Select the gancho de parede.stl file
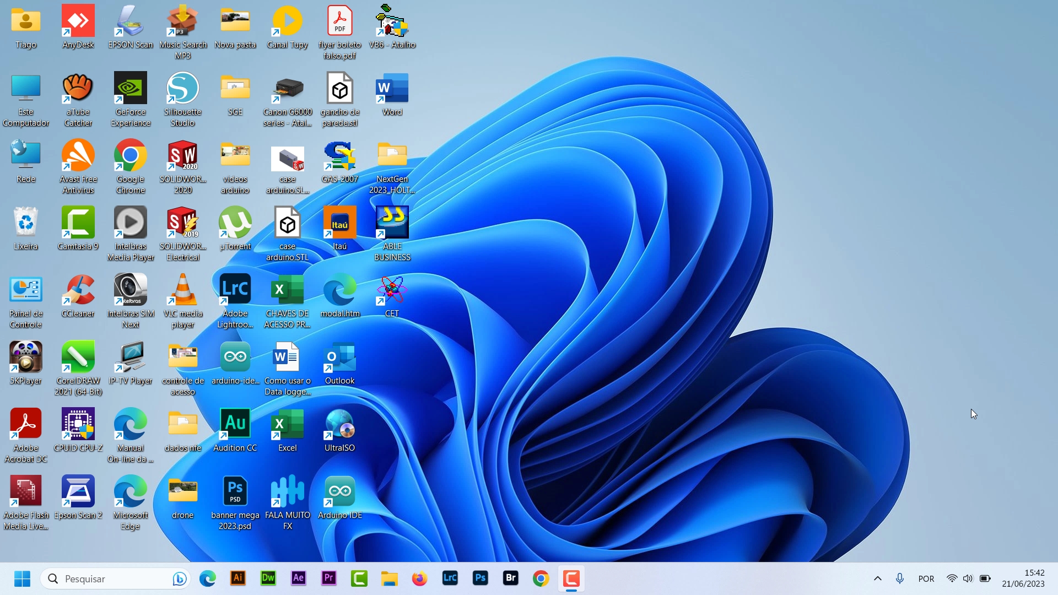Viewport: 1058px width, 595px height. (339, 100)
